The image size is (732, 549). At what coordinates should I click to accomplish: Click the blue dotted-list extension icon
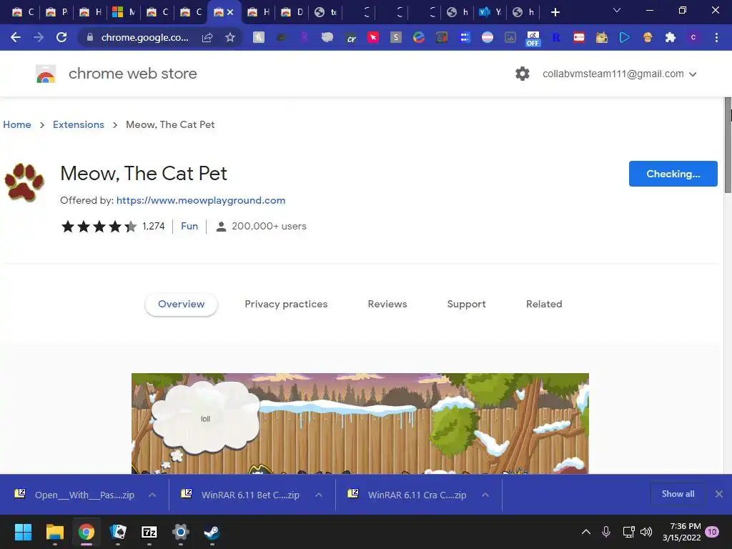[465, 37]
